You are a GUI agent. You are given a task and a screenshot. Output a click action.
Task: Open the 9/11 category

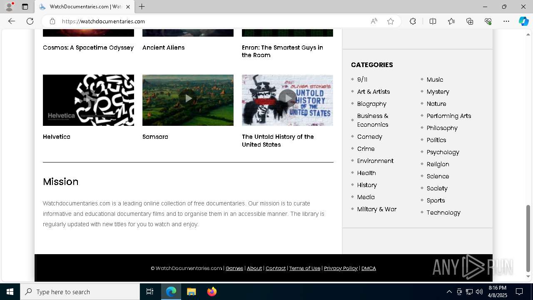[362, 80]
